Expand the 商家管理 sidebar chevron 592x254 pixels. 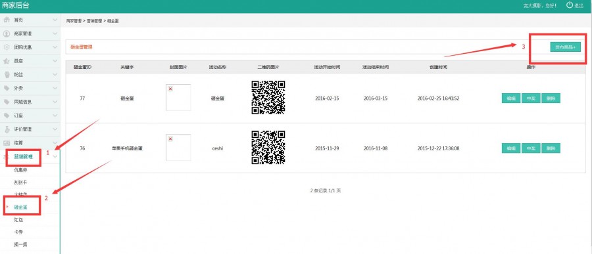coord(55,33)
